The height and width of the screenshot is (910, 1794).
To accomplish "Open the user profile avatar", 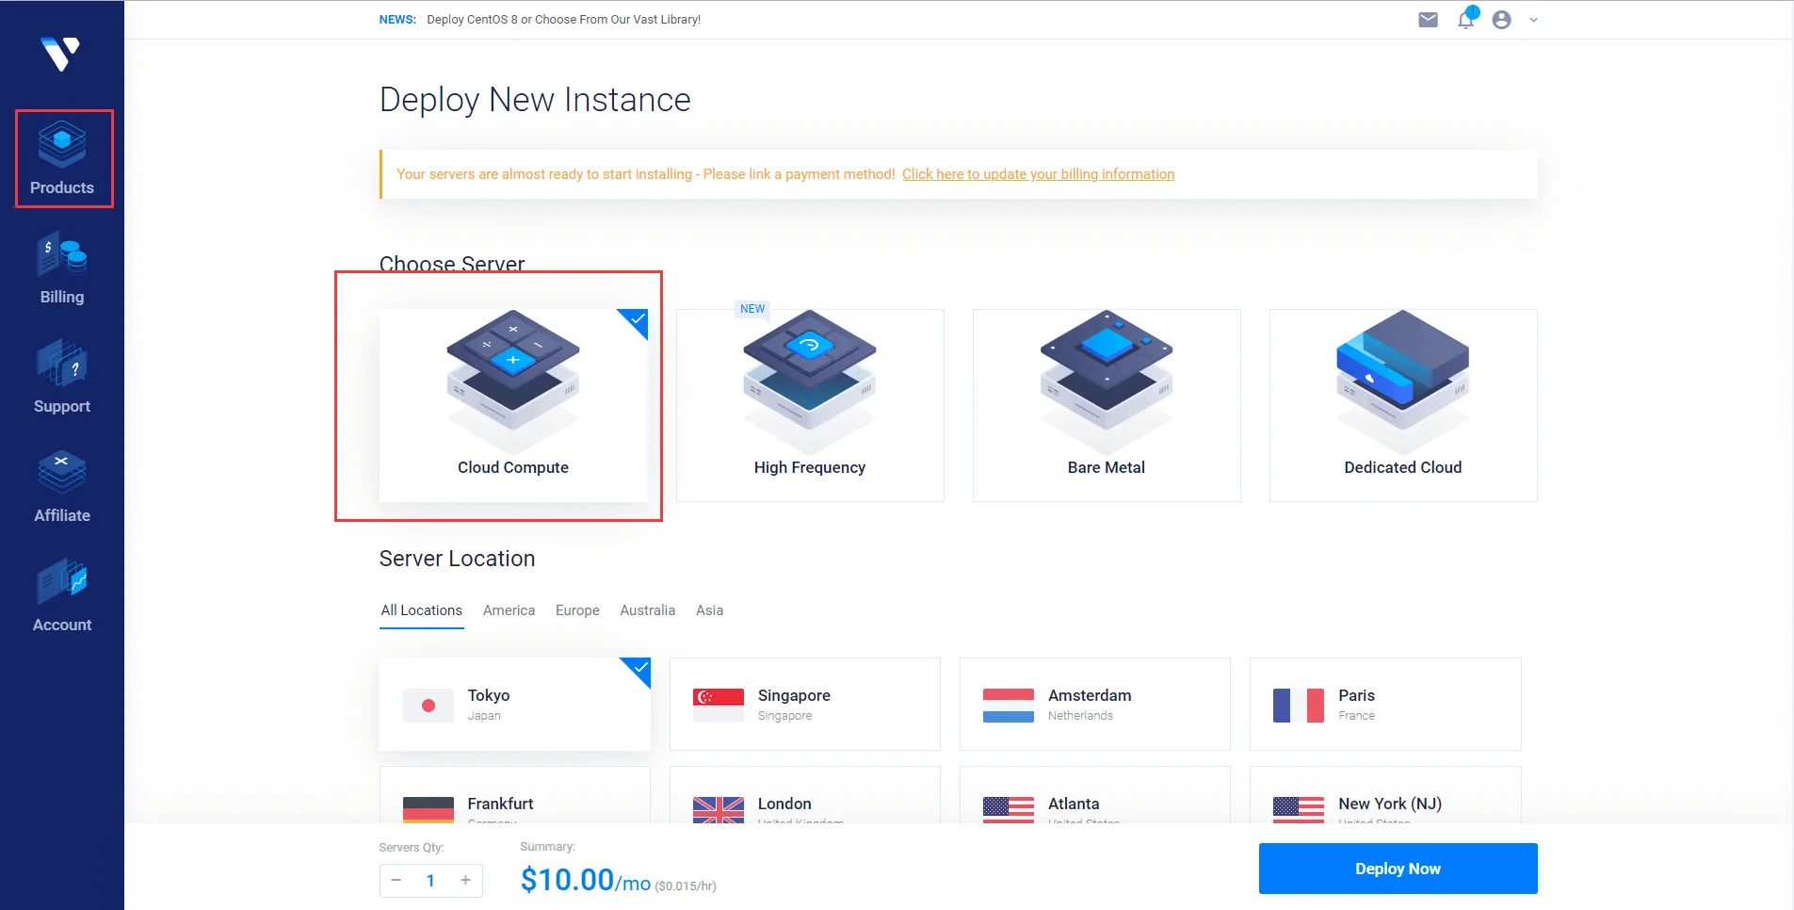I will 1502,20.
